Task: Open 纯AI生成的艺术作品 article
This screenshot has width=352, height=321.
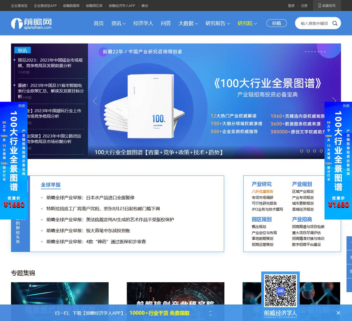Action: (x=110, y=220)
